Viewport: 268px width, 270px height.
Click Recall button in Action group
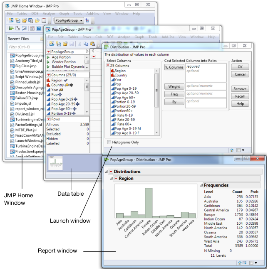click(240, 96)
